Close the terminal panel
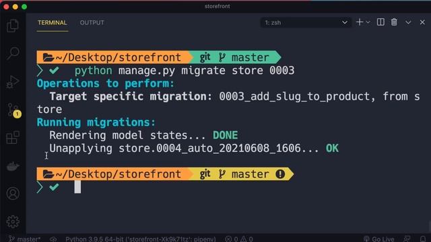 tap(422, 22)
